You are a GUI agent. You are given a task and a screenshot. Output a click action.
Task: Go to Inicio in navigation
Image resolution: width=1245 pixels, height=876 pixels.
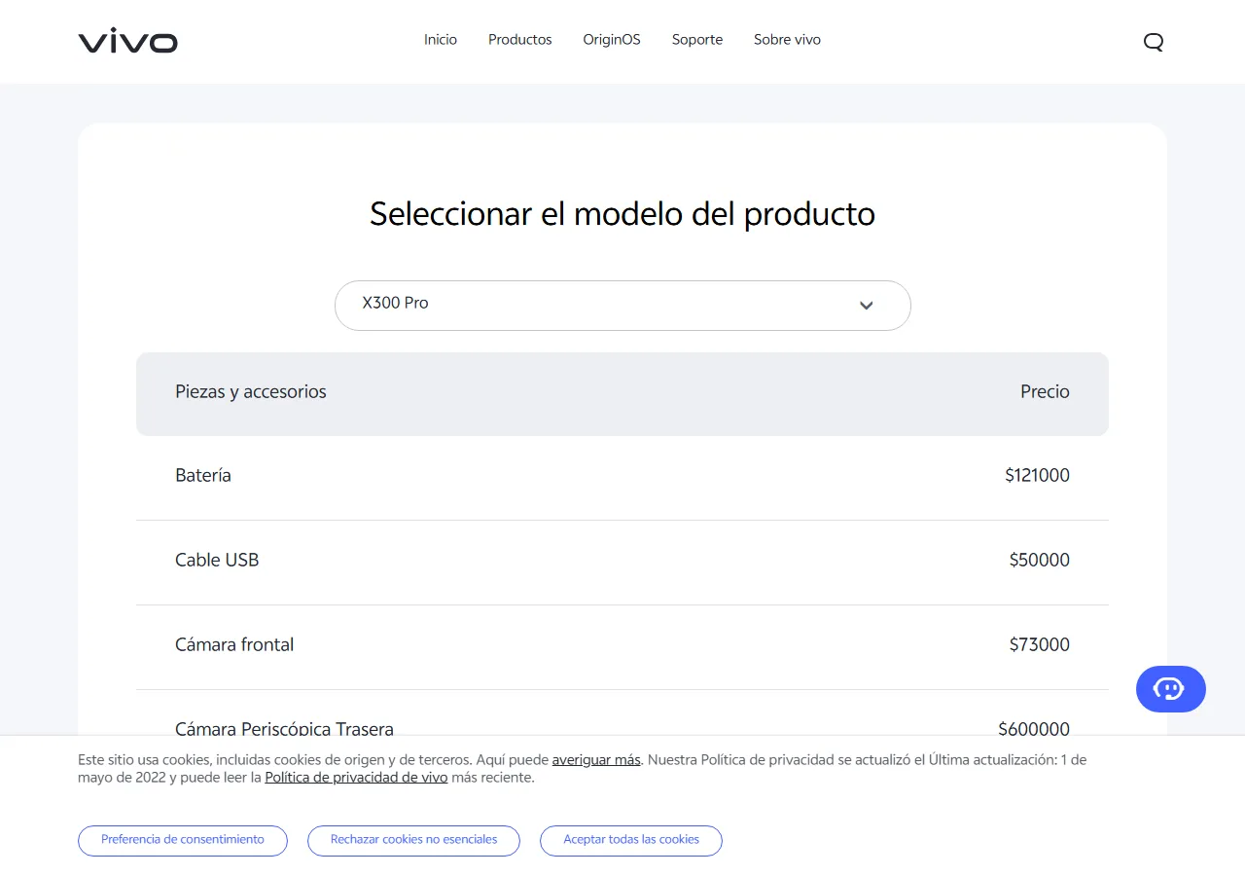click(x=441, y=40)
